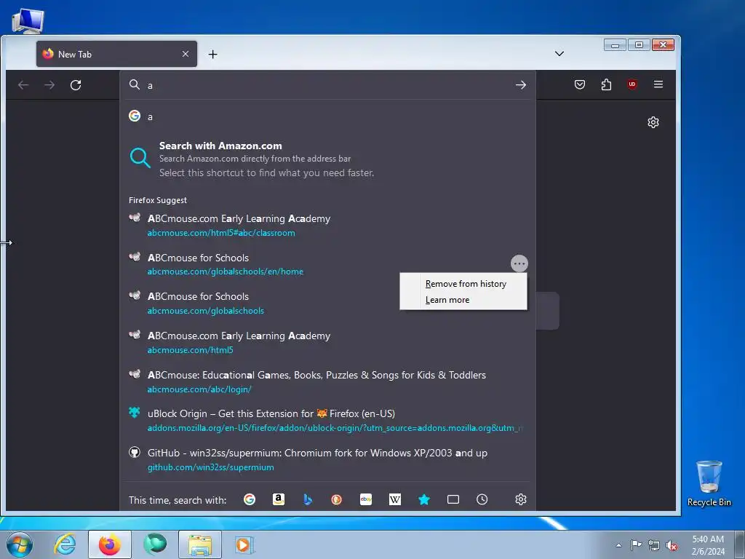Click the Firefox Suggest heading

(x=158, y=200)
